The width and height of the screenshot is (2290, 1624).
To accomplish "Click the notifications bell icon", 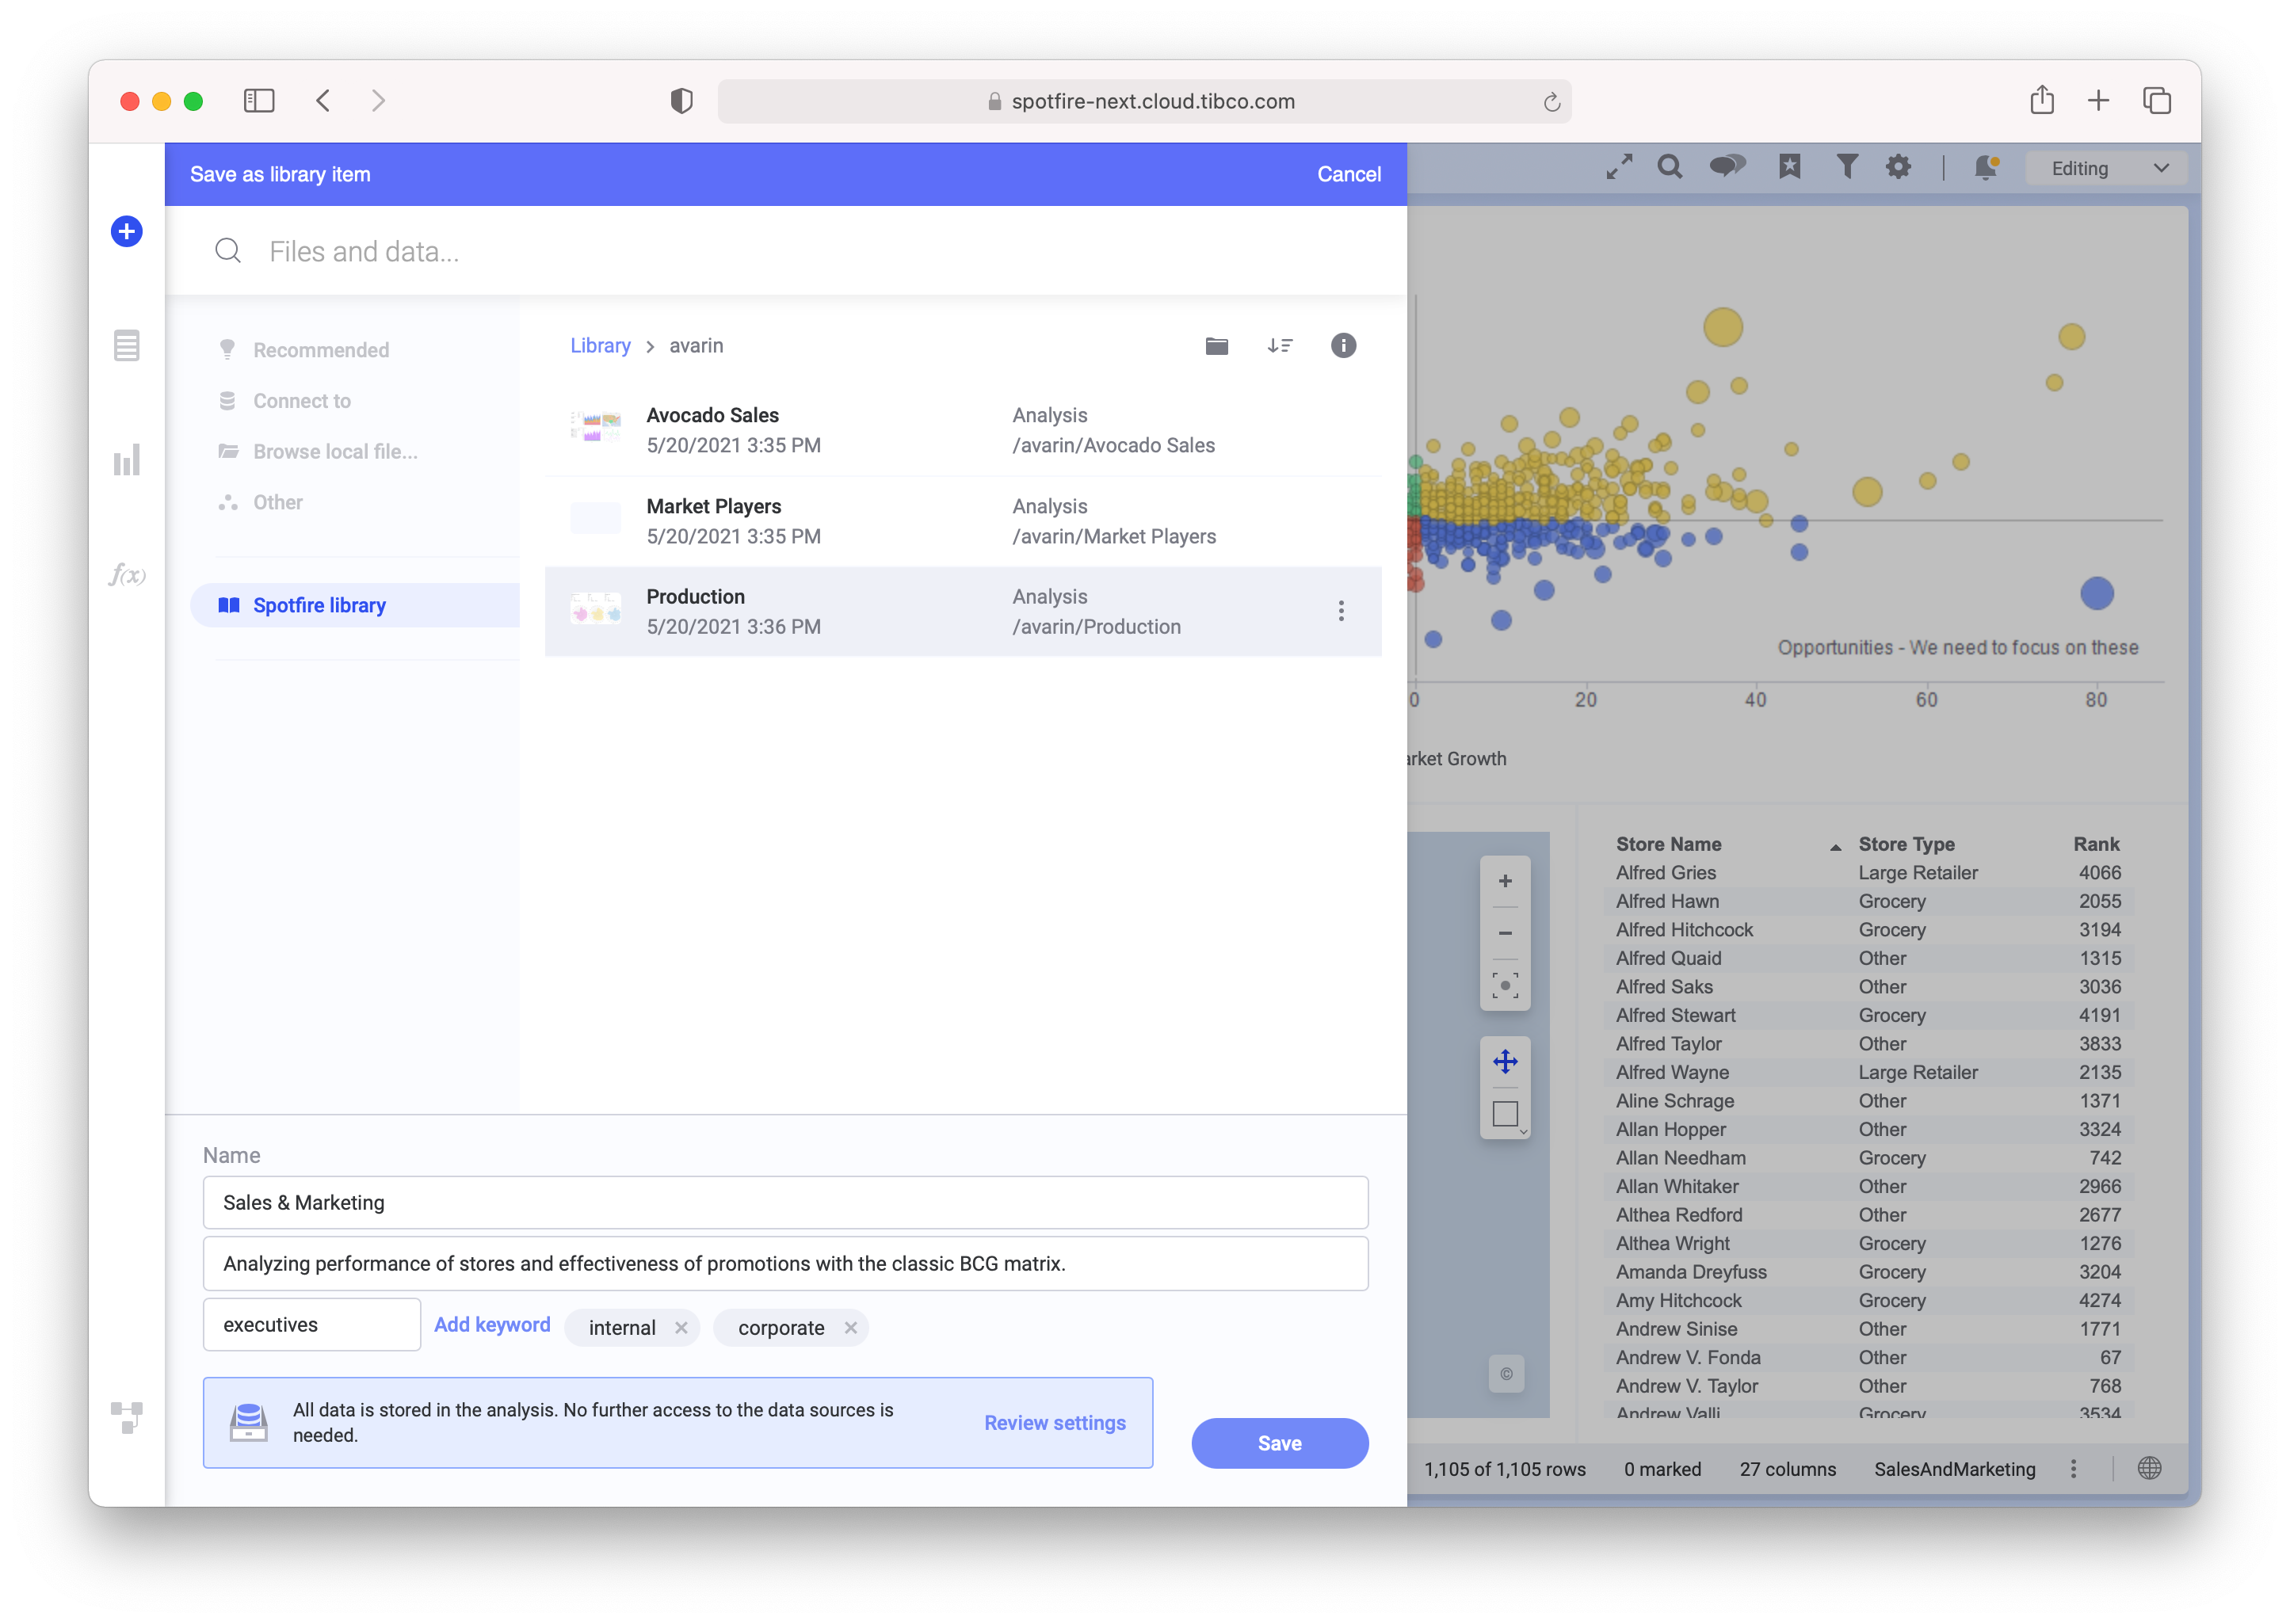I will (x=1986, y=168).
